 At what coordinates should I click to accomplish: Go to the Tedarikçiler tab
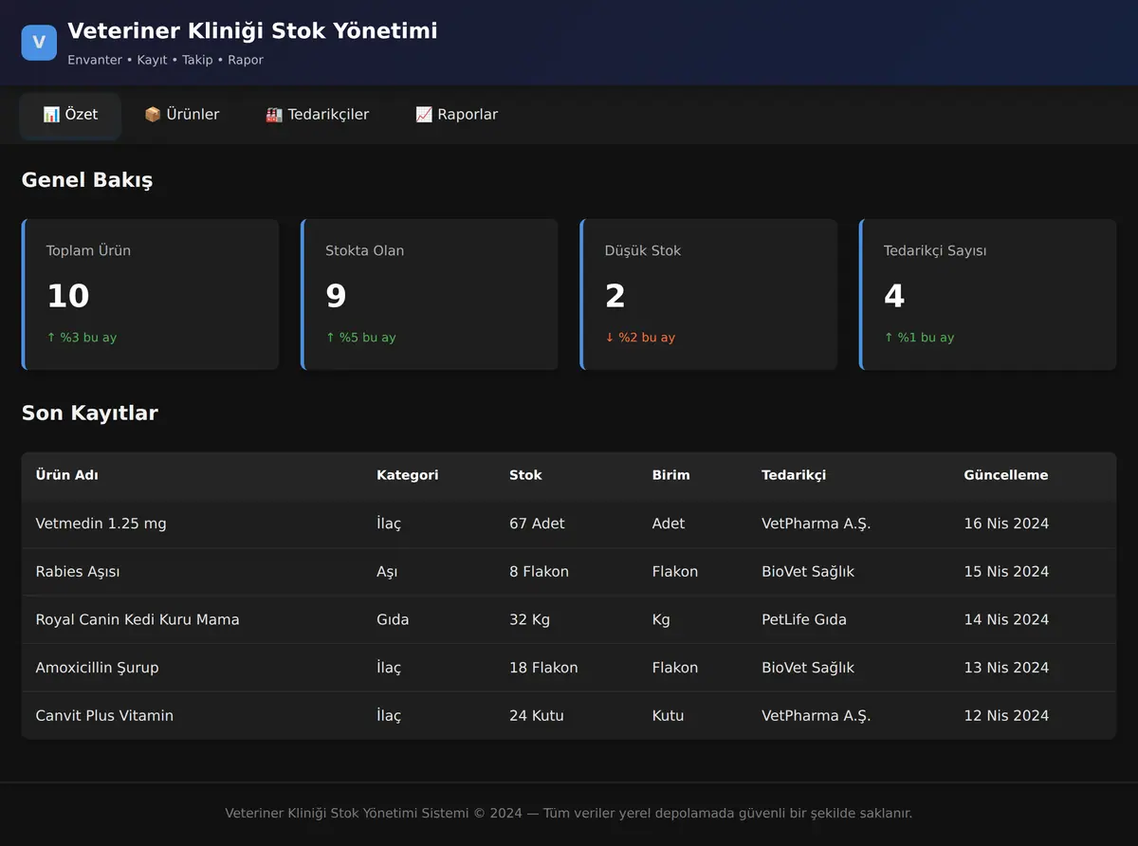[x=317, y=115]
